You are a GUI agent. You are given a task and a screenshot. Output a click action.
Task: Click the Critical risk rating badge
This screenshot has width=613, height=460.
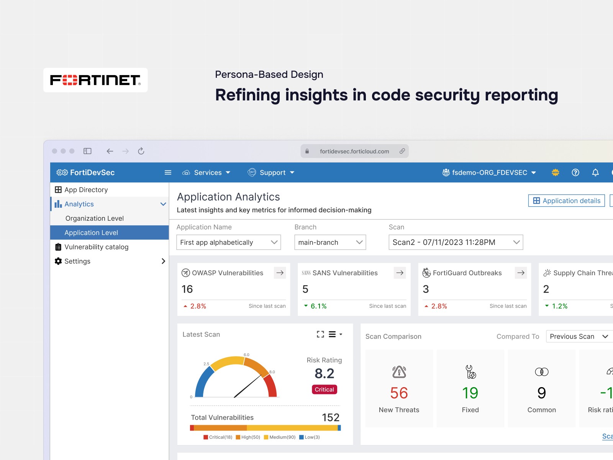pos(325,389)
